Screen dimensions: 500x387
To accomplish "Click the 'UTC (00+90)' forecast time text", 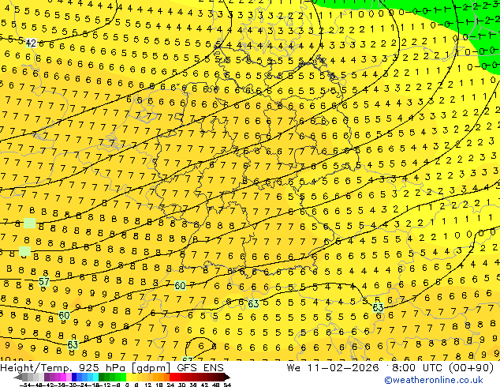I will (458, 368).
